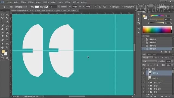The width and height of the screenshot is (174, 98).
Task: Hide the 卡扣 副本 group
Action: tap(144, 89)
